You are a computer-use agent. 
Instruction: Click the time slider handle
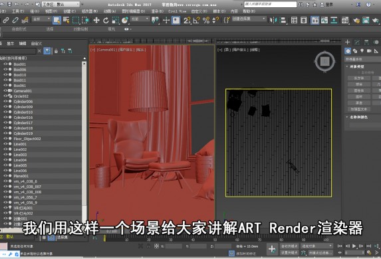pos(105,238)
